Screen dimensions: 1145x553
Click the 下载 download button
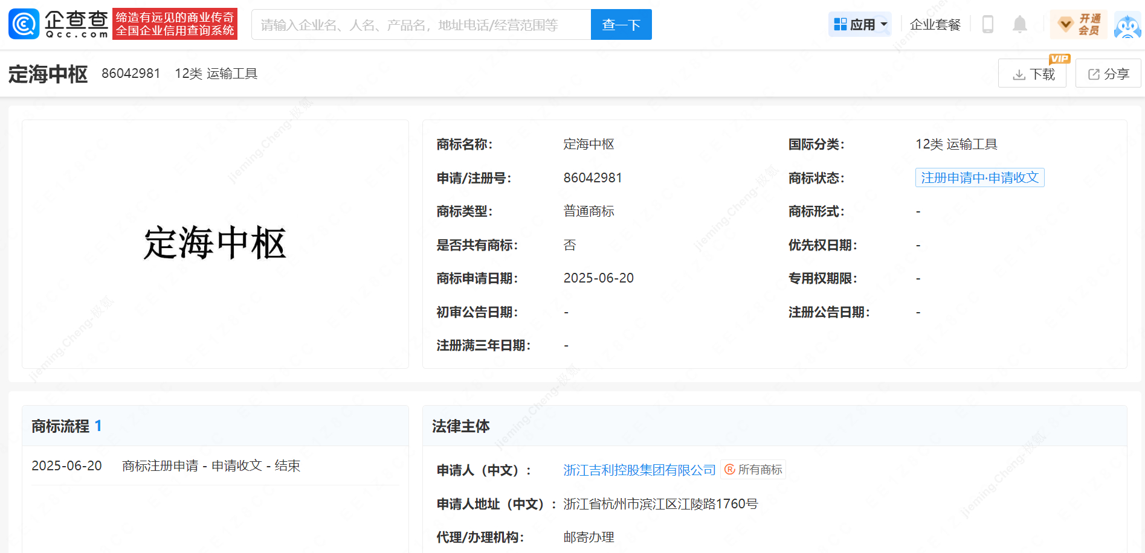[x=1032, y=73]
